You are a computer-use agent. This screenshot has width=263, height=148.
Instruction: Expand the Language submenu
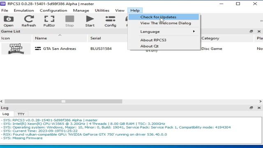point(164,32)
